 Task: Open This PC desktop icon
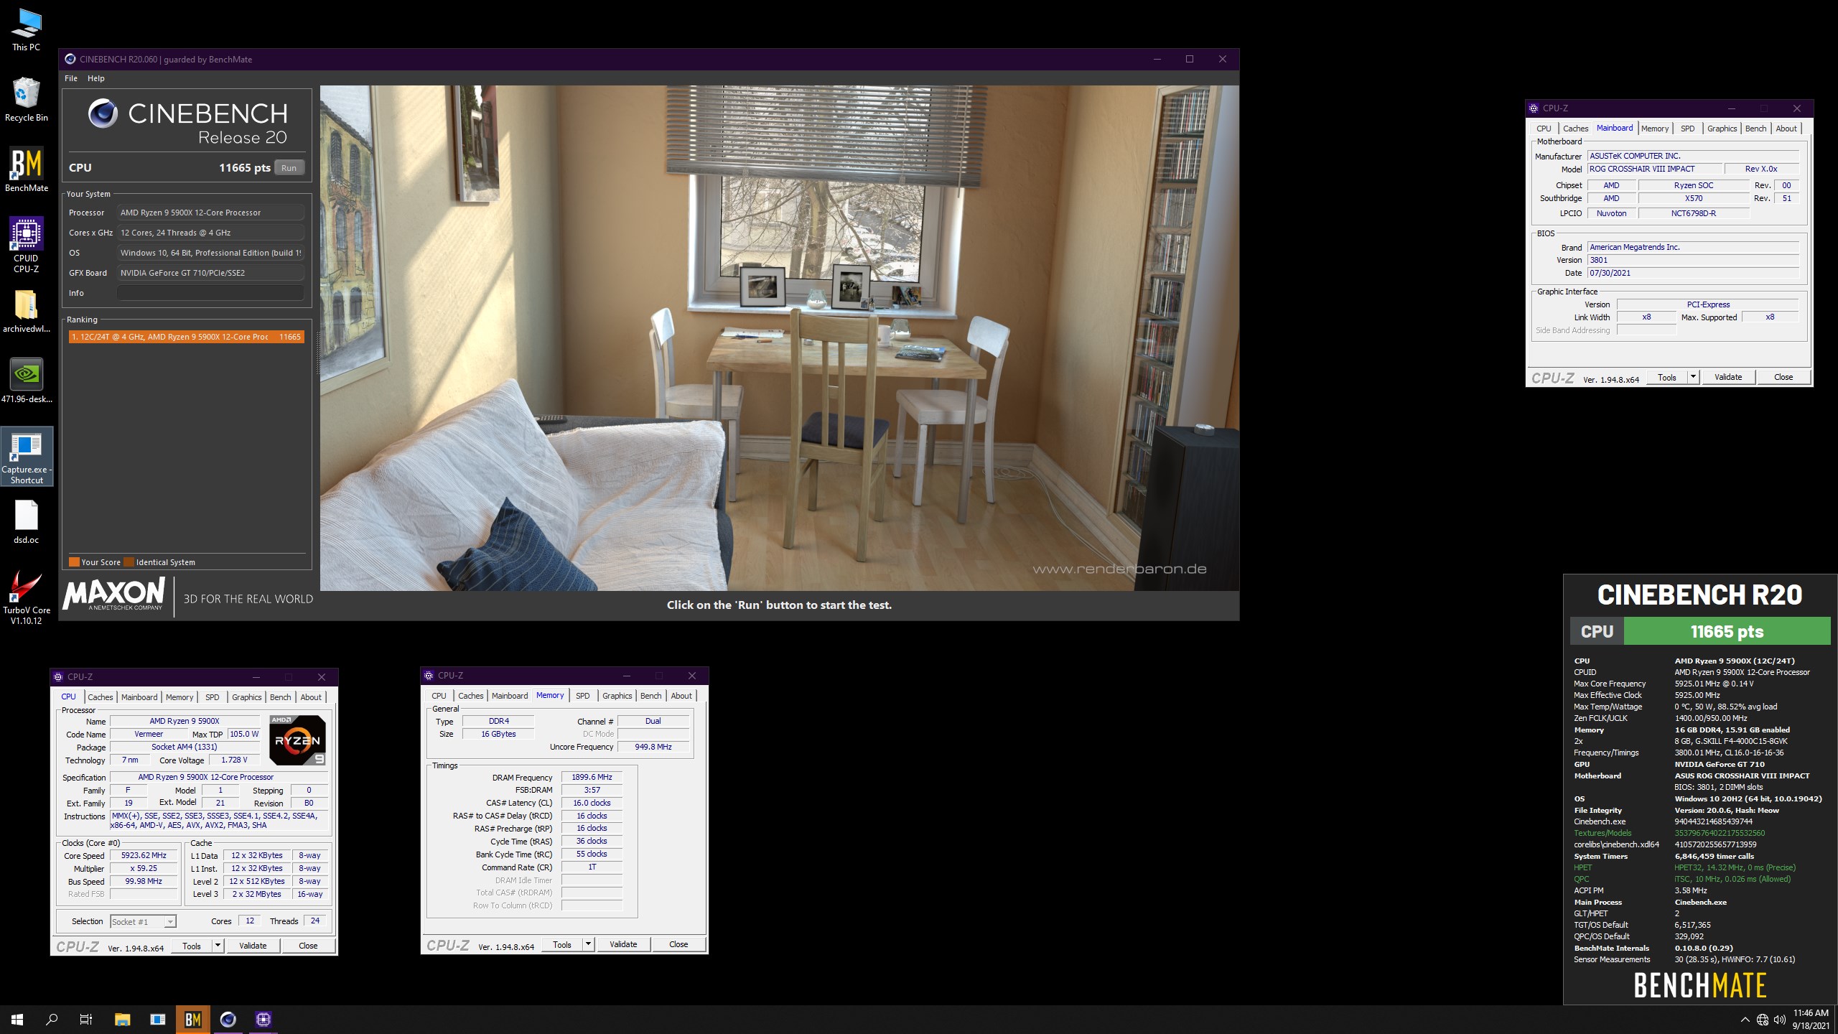tap(26, 29)
